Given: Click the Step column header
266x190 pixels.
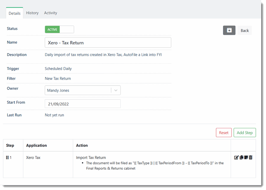Looking at the screenshot, I should (x=10, y=146).
